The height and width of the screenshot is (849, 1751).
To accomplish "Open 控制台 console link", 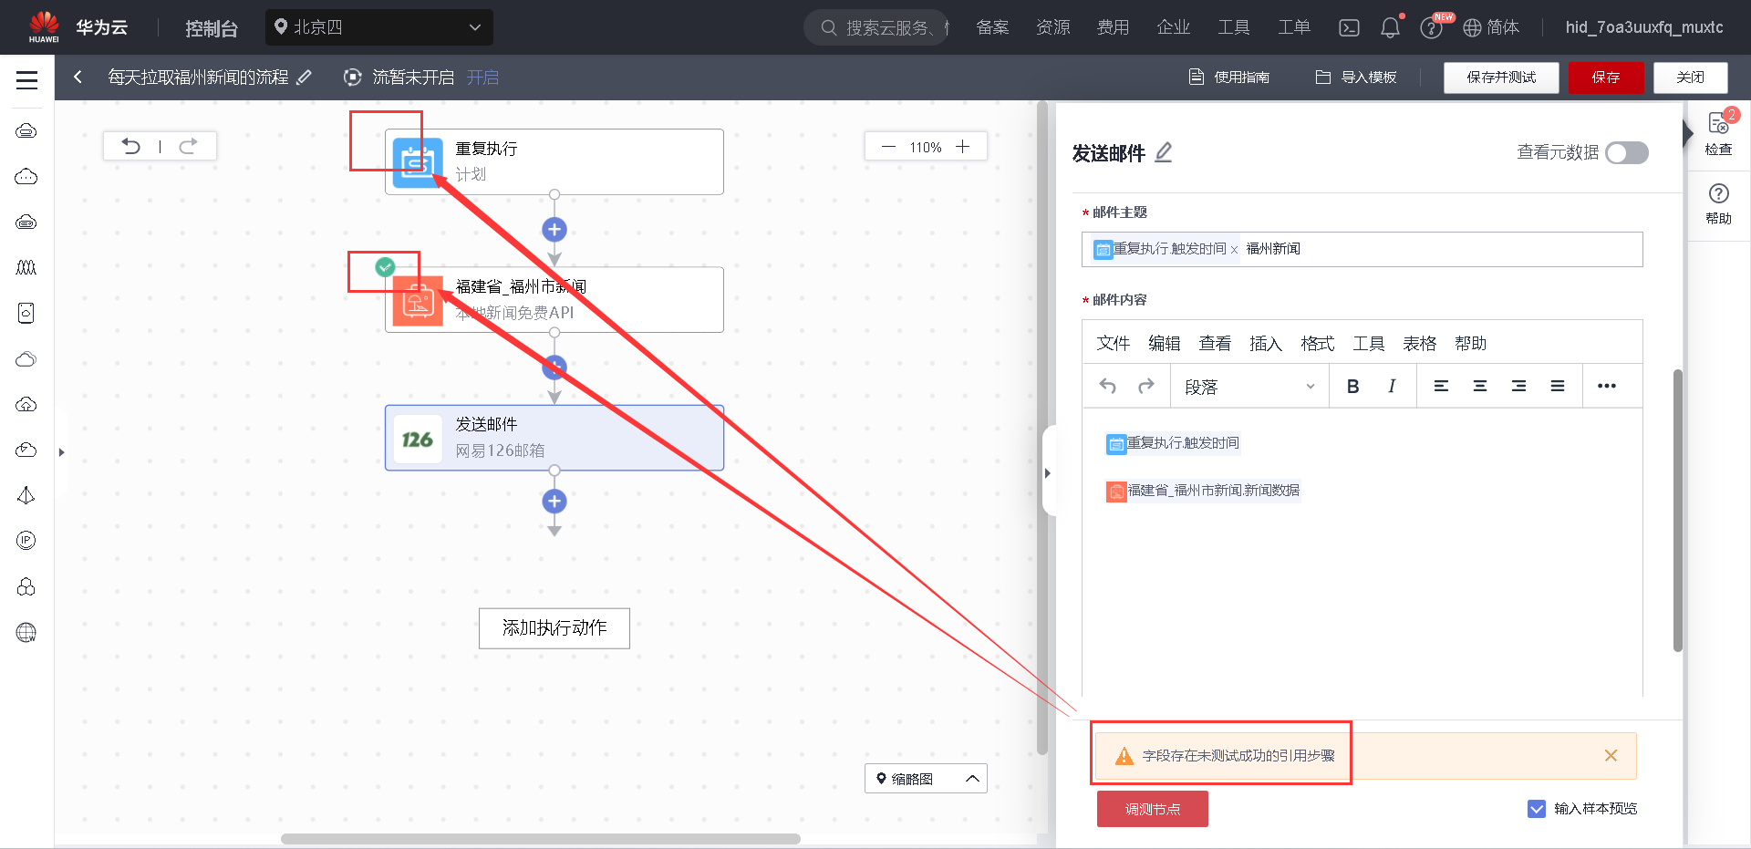I will point(212,28).
